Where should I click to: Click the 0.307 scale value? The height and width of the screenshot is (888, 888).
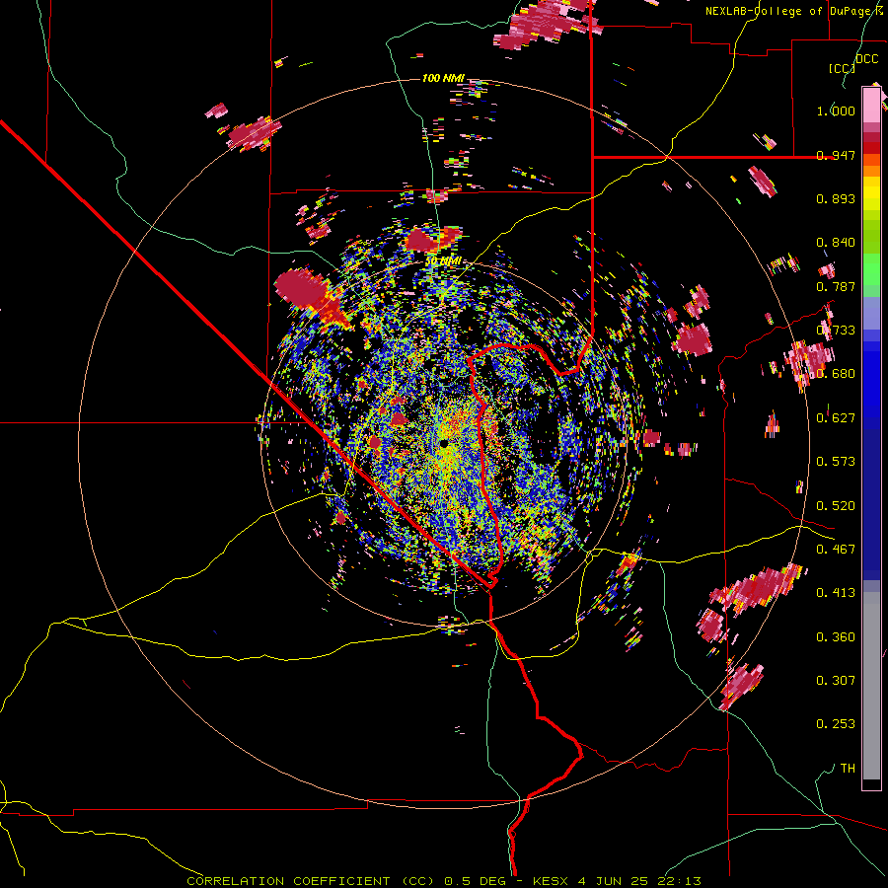click(836, 680)
